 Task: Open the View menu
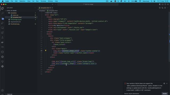click(x=29, y=1)
